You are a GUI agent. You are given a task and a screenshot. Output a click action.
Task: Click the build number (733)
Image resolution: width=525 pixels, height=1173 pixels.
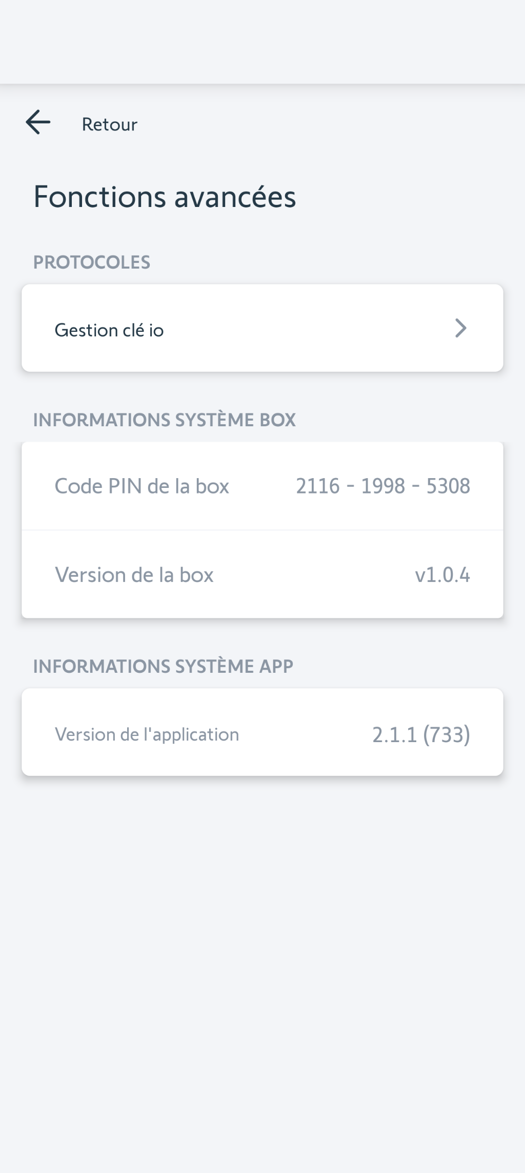(447, 735)
